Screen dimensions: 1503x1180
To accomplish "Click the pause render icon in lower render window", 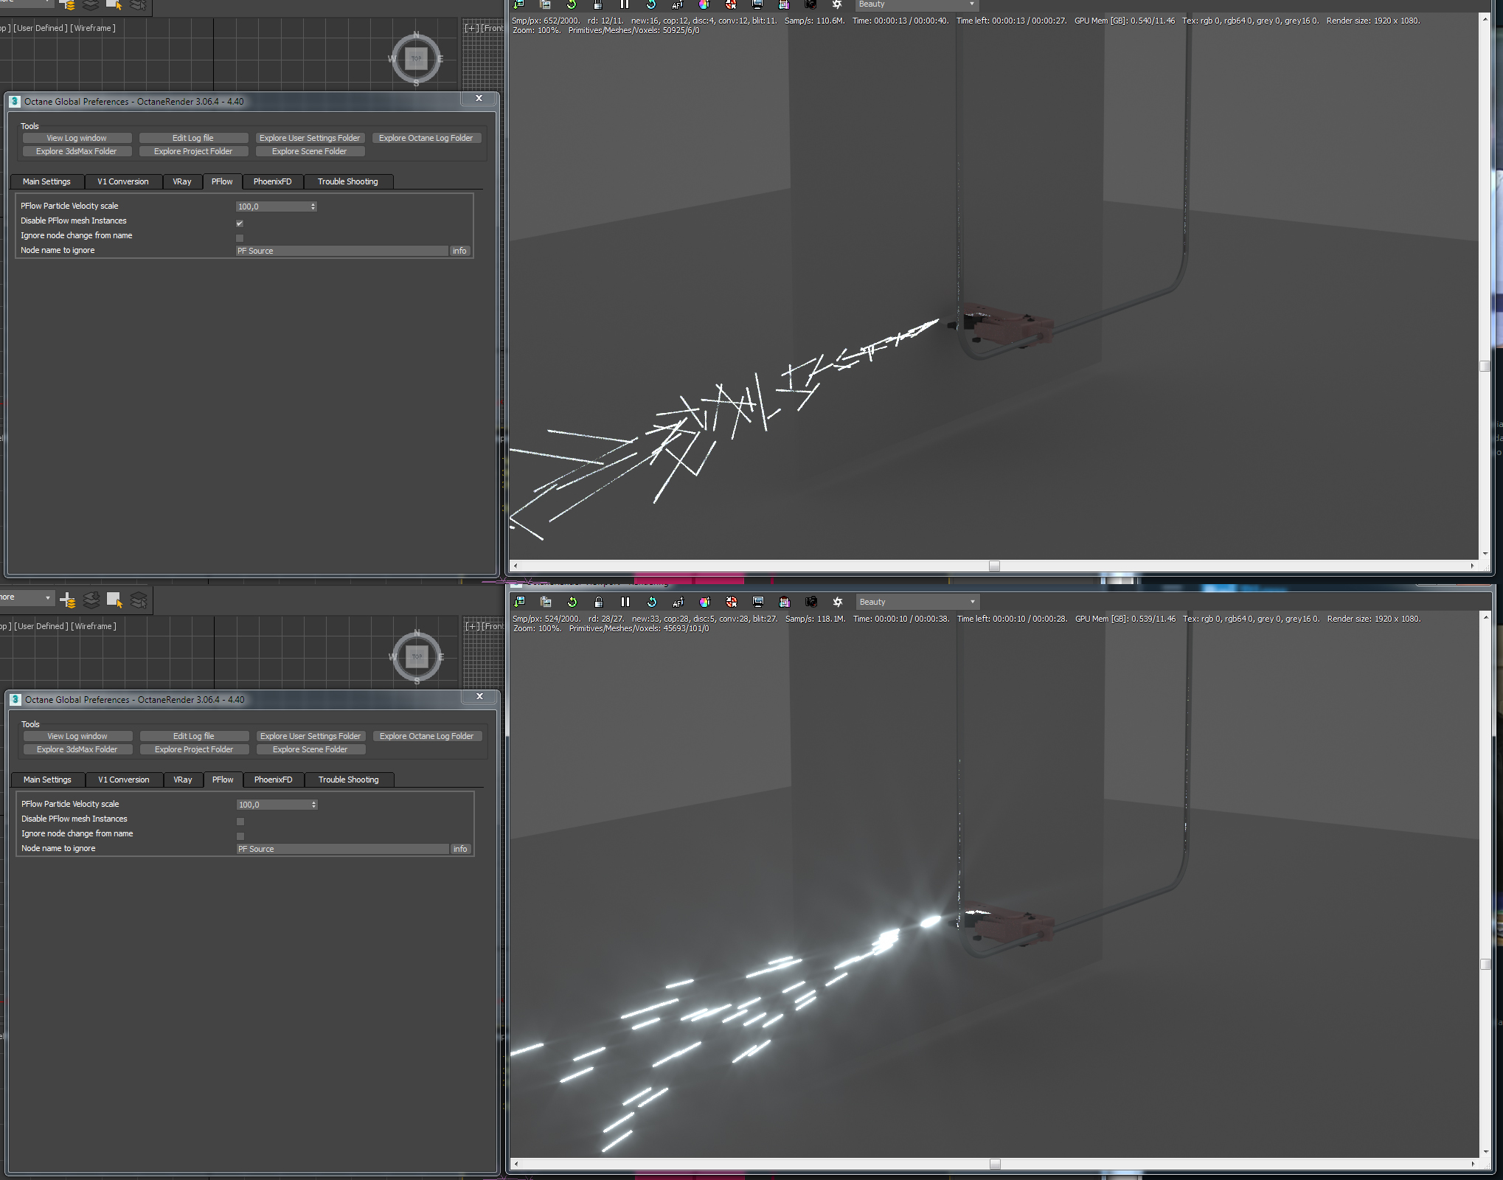I will coord(625,602).
